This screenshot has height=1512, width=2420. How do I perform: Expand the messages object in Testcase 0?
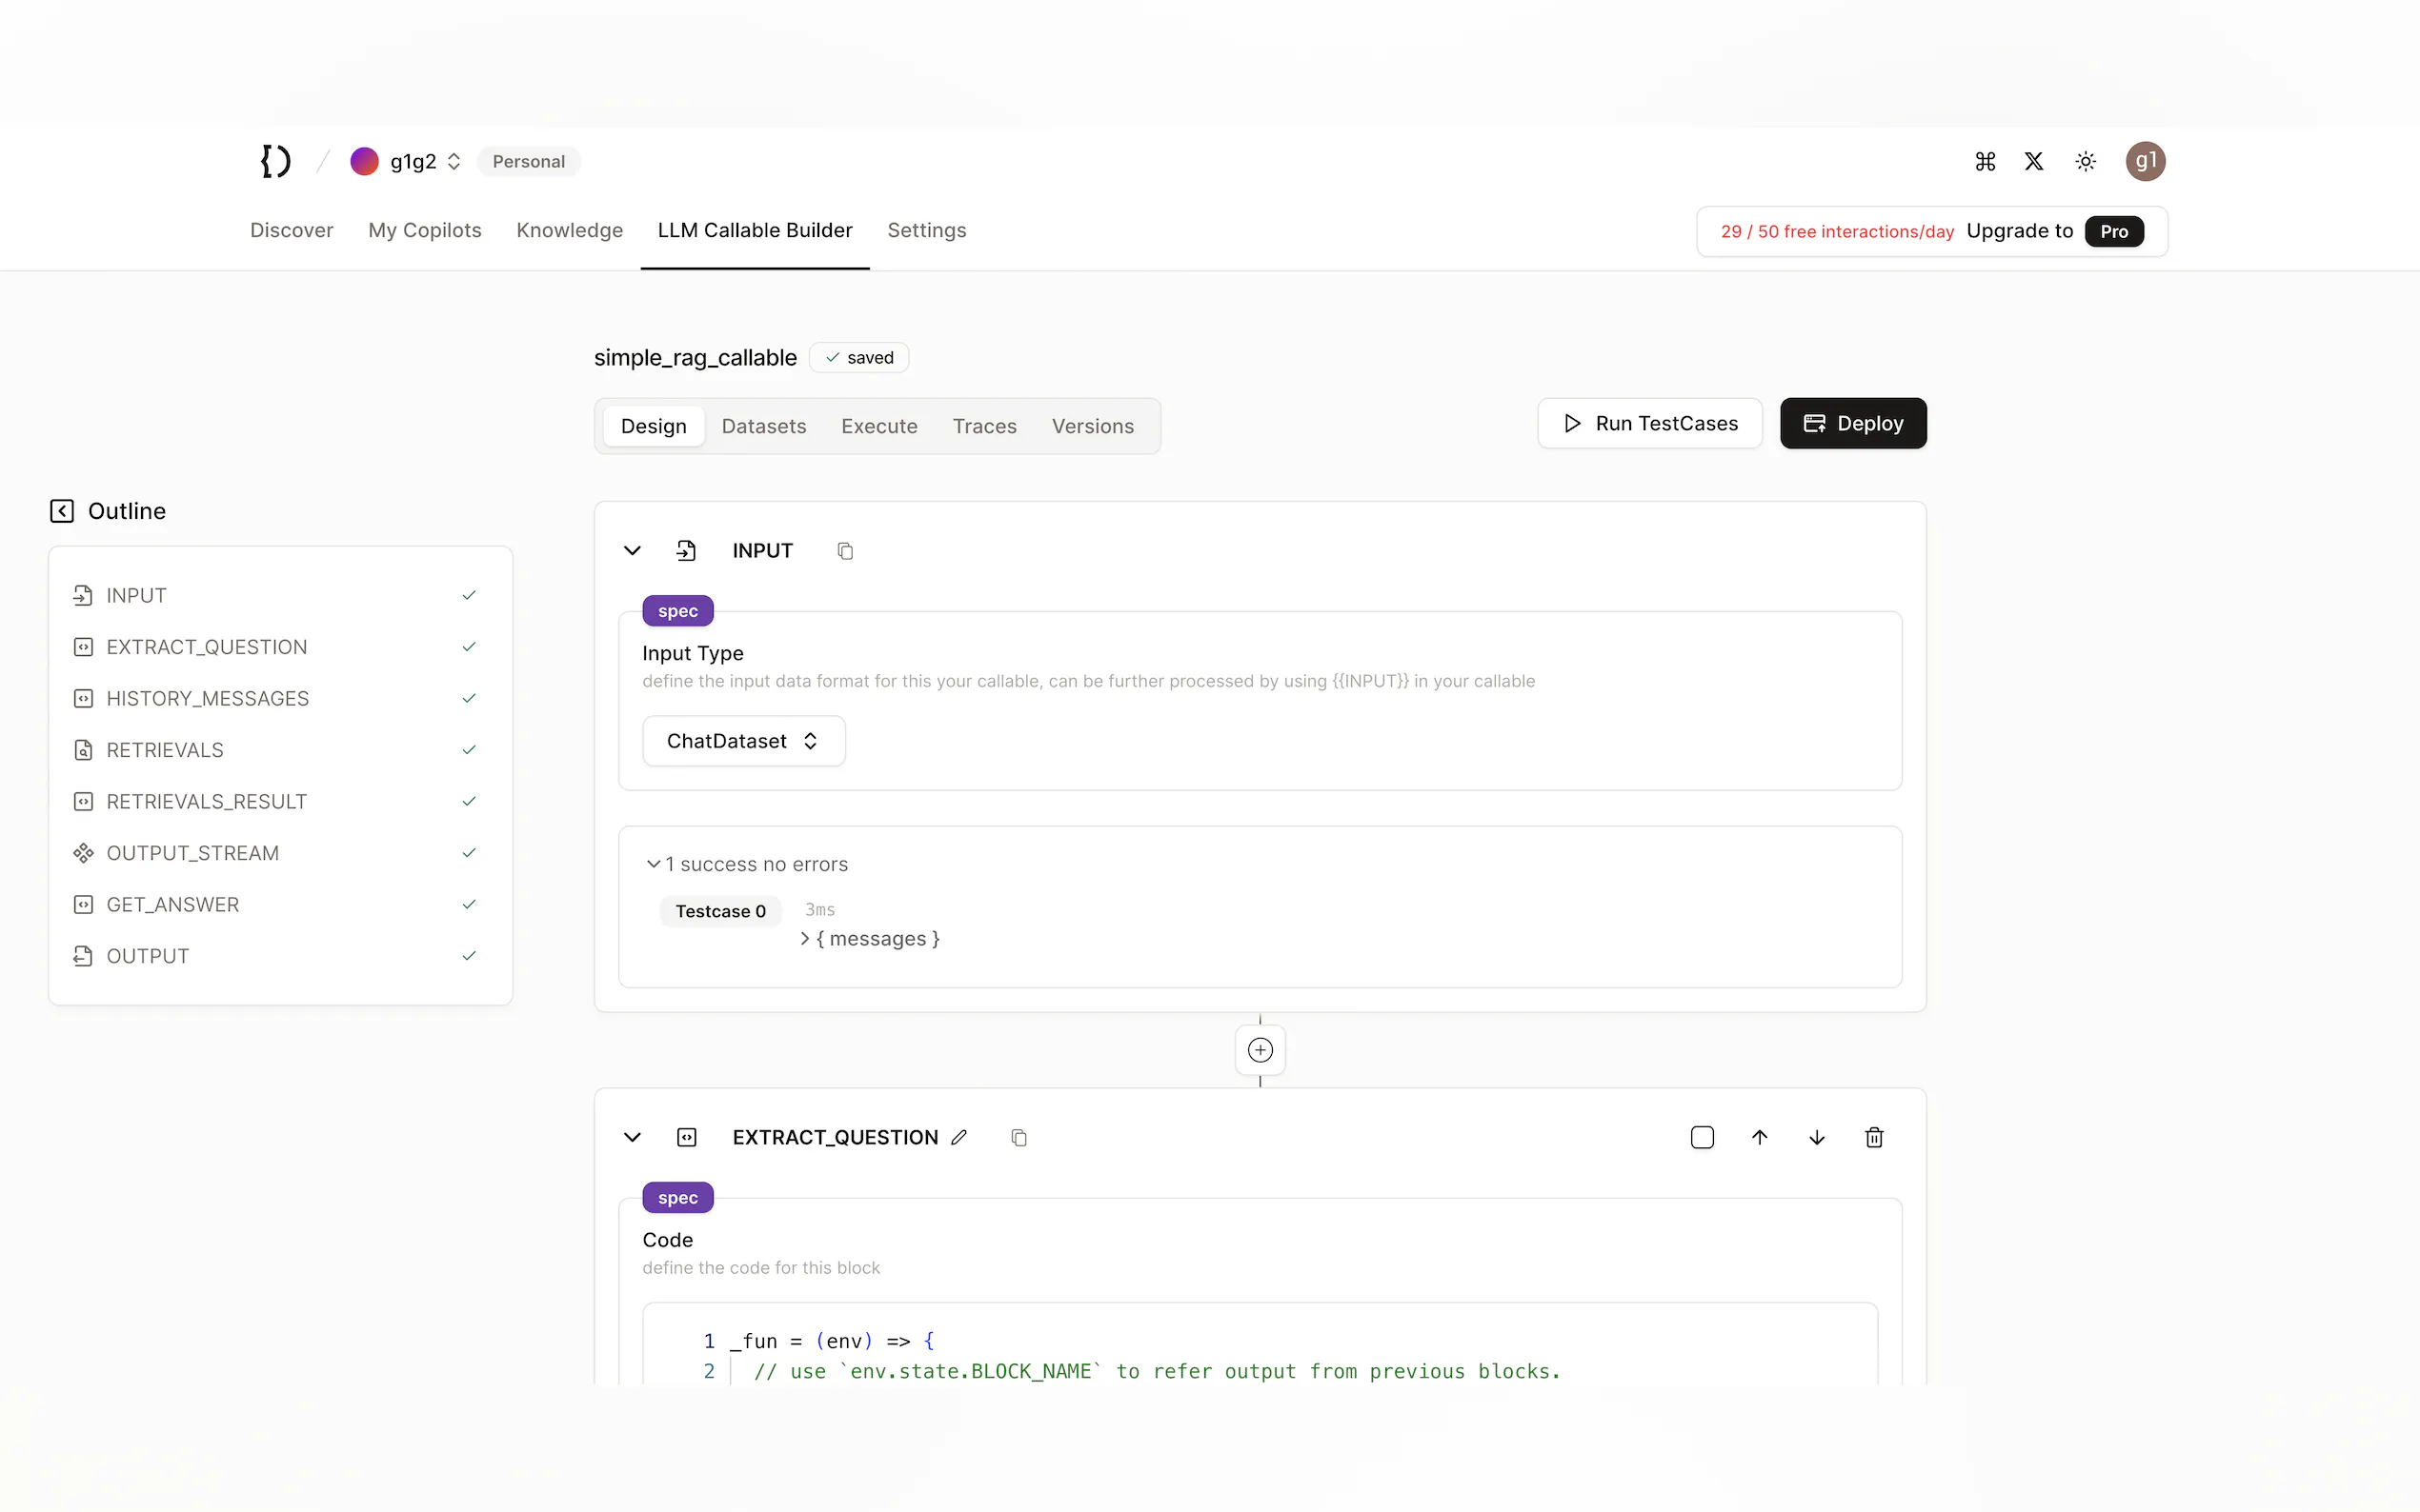pyautogui.click(x=805, y=938)
